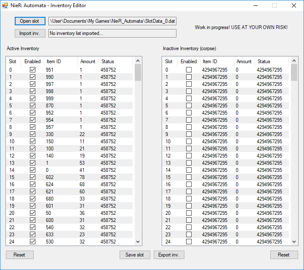304x270 pixels.
Task: Toggle Enabled checkbox for active slot 9
Action: [32, 134]
